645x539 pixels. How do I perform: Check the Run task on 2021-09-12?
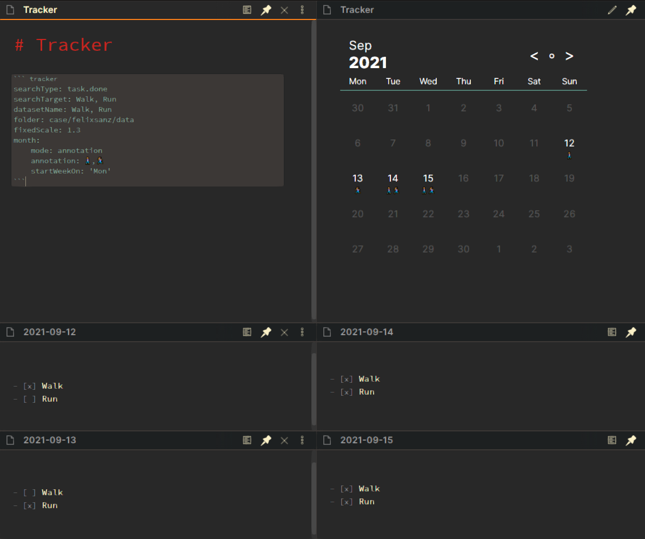pyautogui.click(x=30, y=398)
